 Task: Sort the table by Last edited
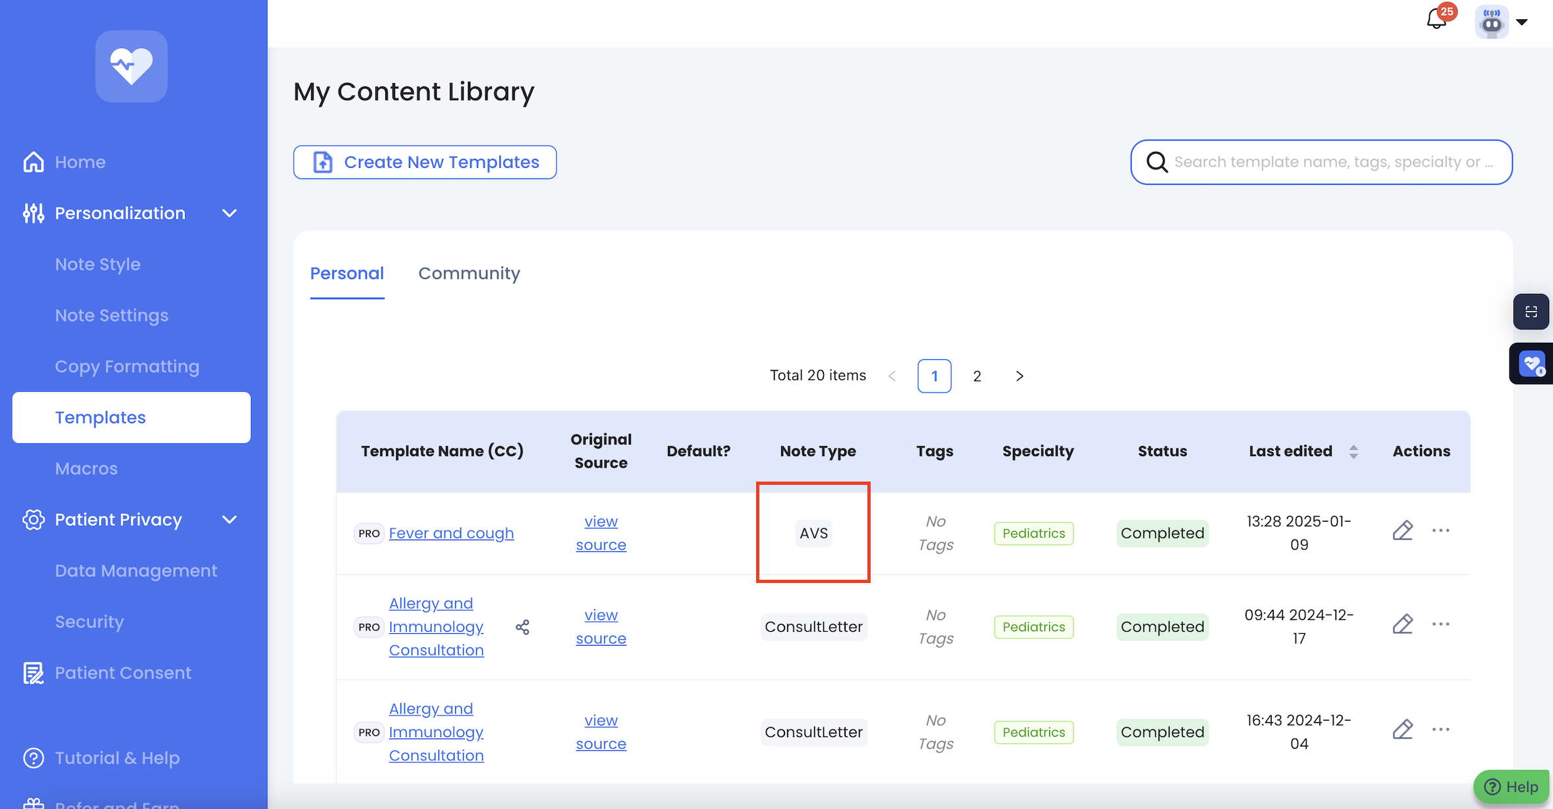[x=1353, y=451]
